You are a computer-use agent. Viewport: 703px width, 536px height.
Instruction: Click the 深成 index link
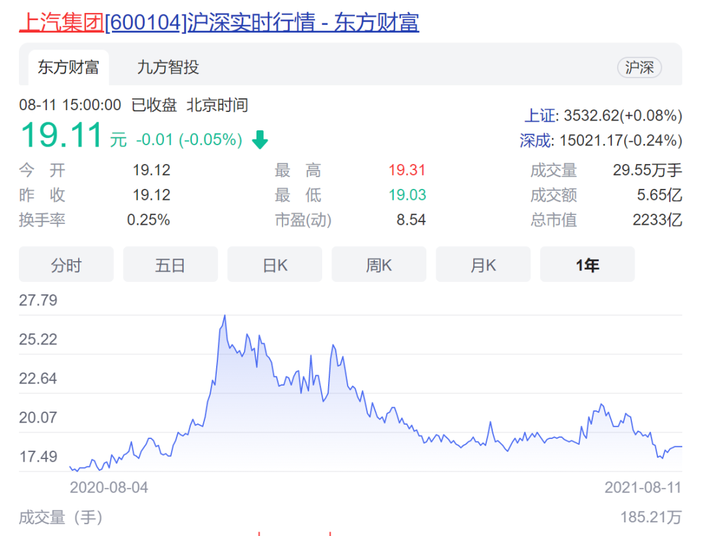(535, 141)
